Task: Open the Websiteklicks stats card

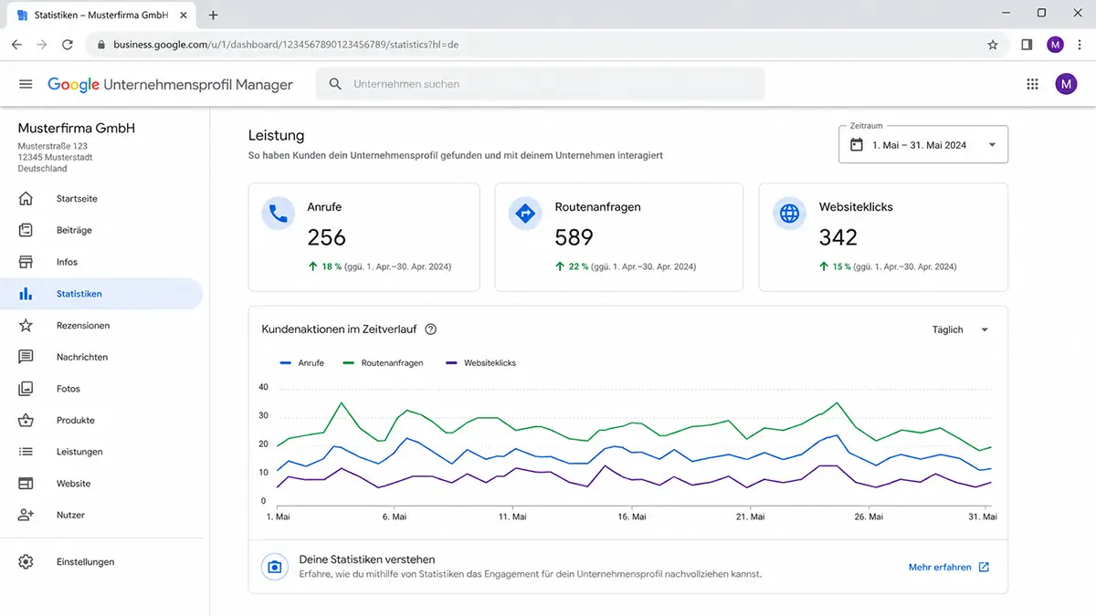Action: click(x=883, y=237)
